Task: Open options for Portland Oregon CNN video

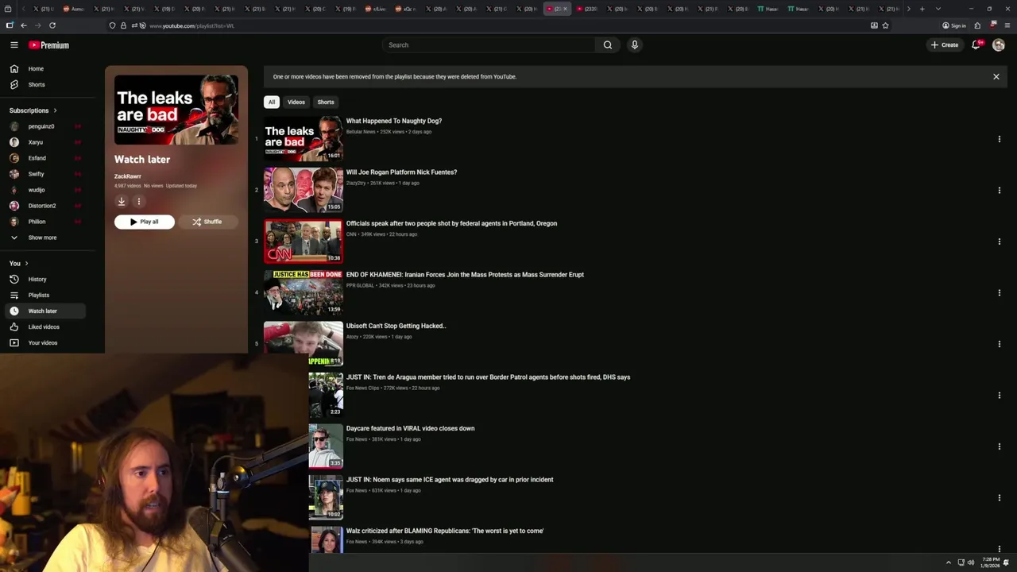Action: [999, 242]
